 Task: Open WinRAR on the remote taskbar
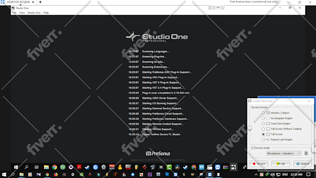[225, 167]
